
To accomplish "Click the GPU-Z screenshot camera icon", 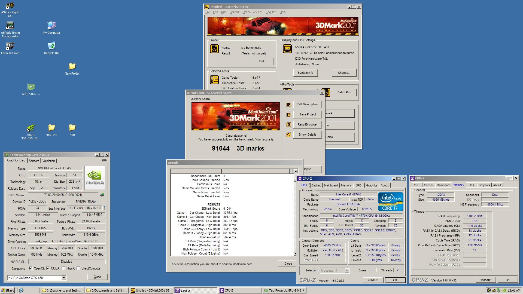I will pyautogui.click(x=104, y=160).
